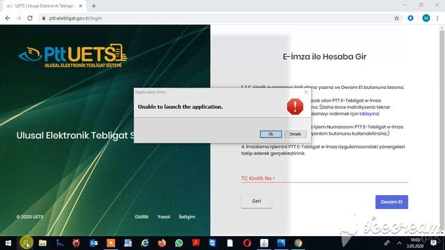Show hidden system tray icons
The height and width of the screenshot is (250, 445).
tap(399, 243)
